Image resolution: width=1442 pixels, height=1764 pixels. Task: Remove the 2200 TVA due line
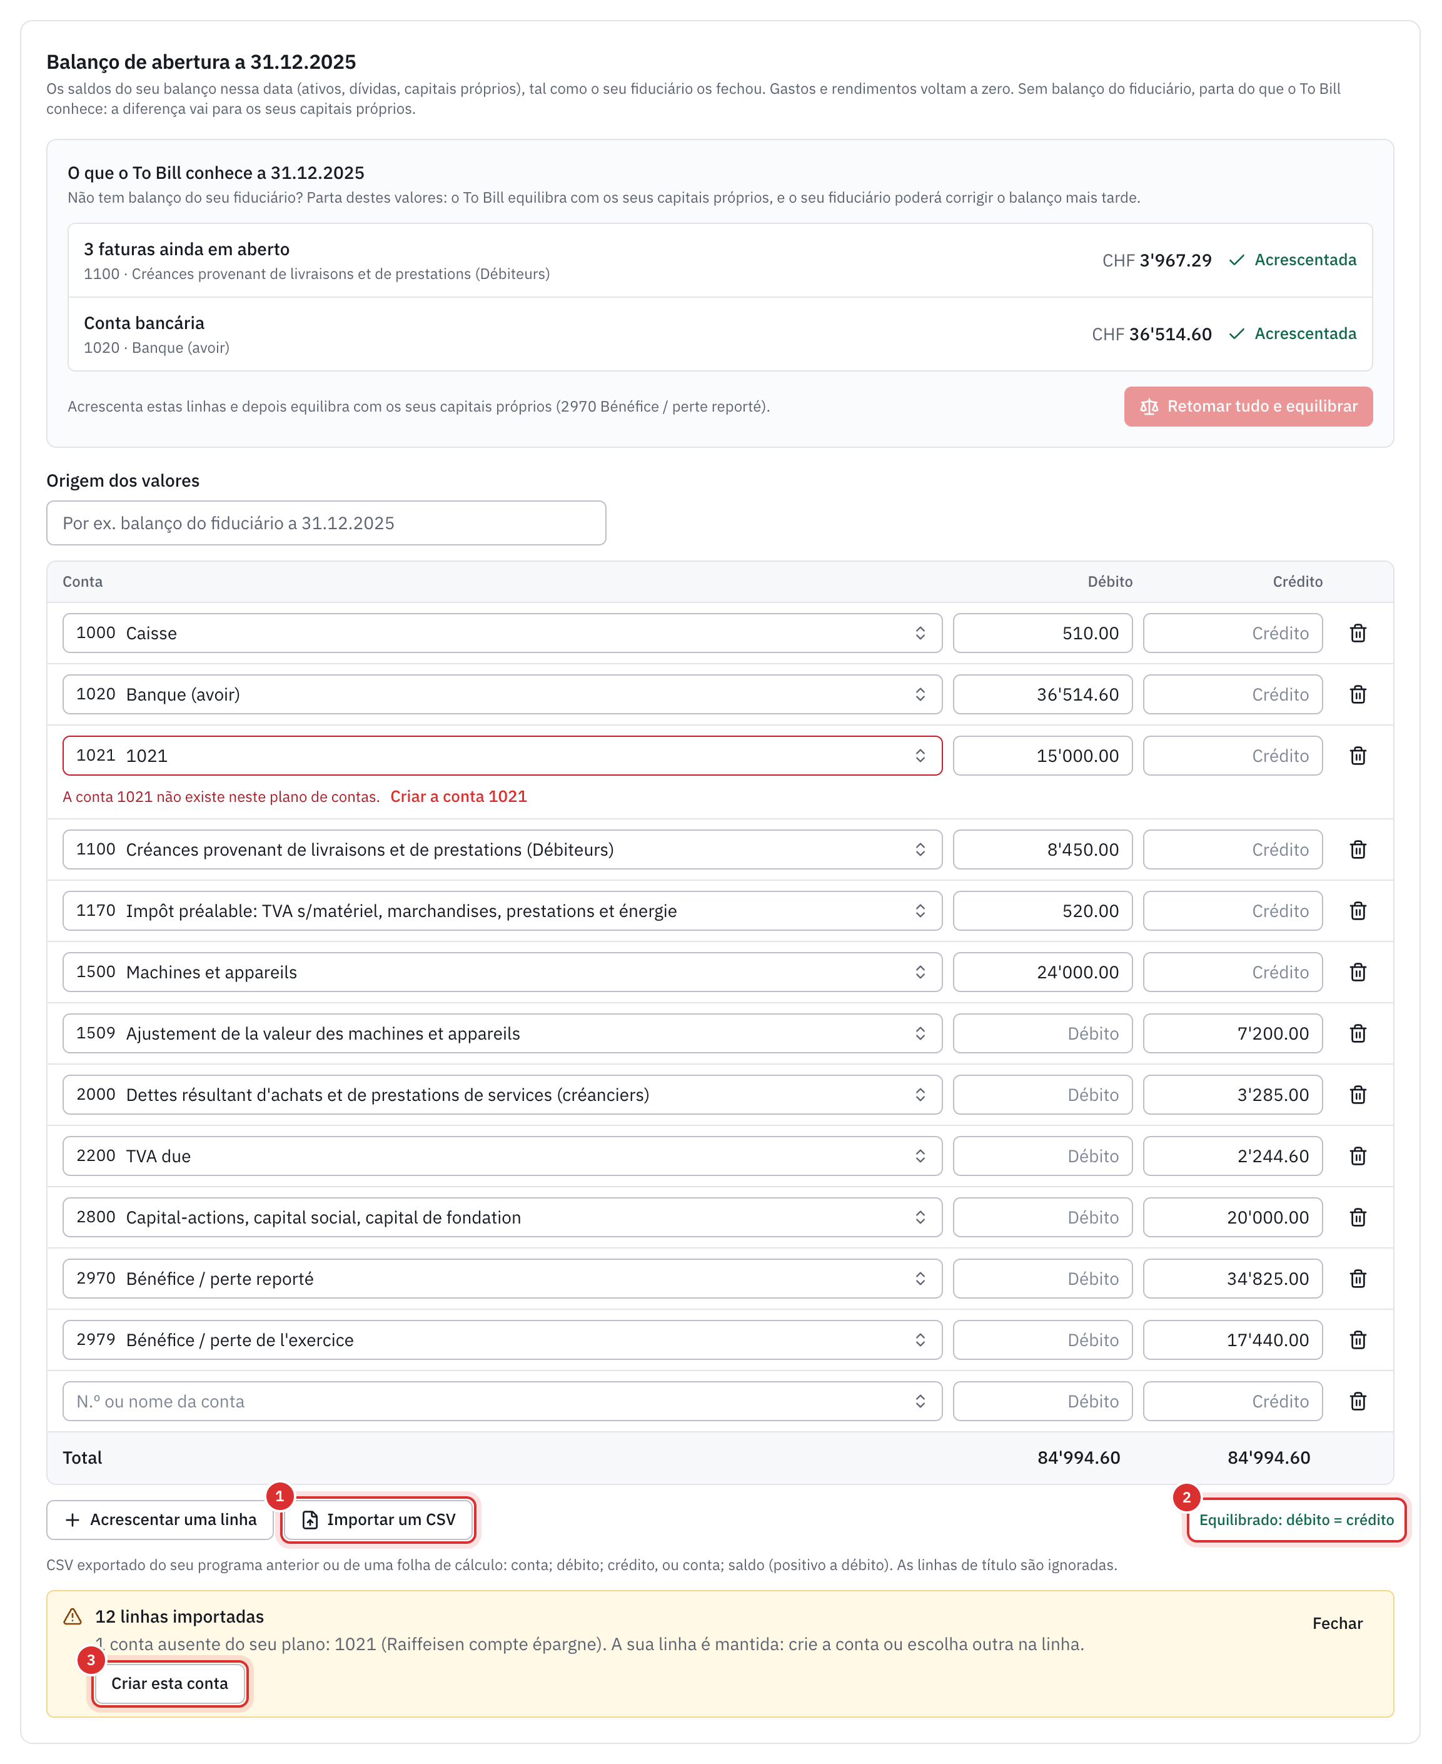(x=1358, y=1157)
